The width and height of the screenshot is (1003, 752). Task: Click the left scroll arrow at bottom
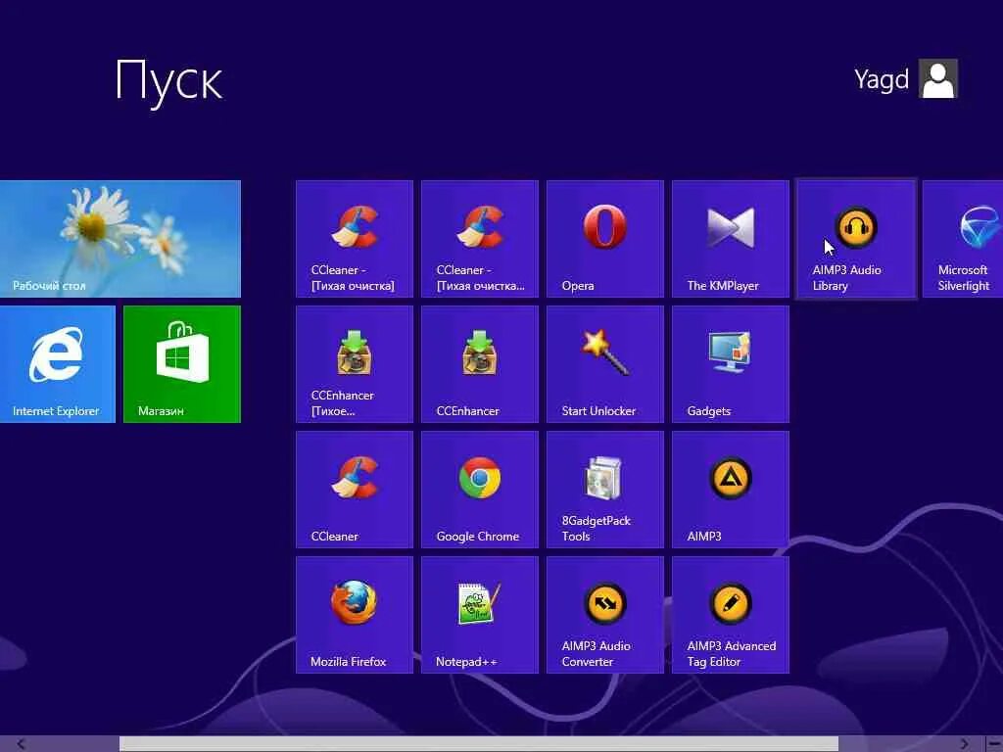pyautogui.click(x=21, y=744)
